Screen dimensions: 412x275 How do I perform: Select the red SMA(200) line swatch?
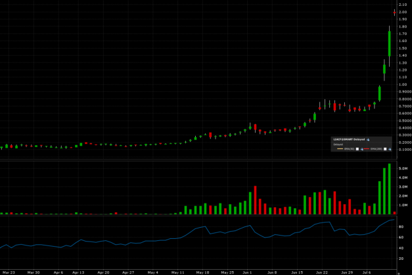click(366, 149)
